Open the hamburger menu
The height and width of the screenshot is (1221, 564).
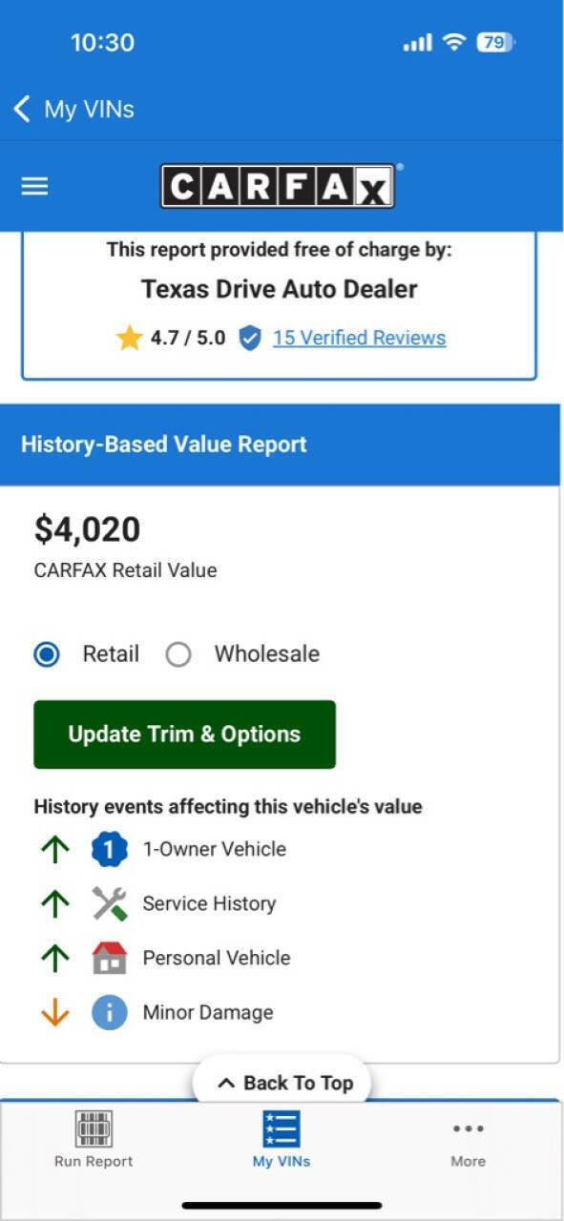pyautogui.click(x=33, y=185)
